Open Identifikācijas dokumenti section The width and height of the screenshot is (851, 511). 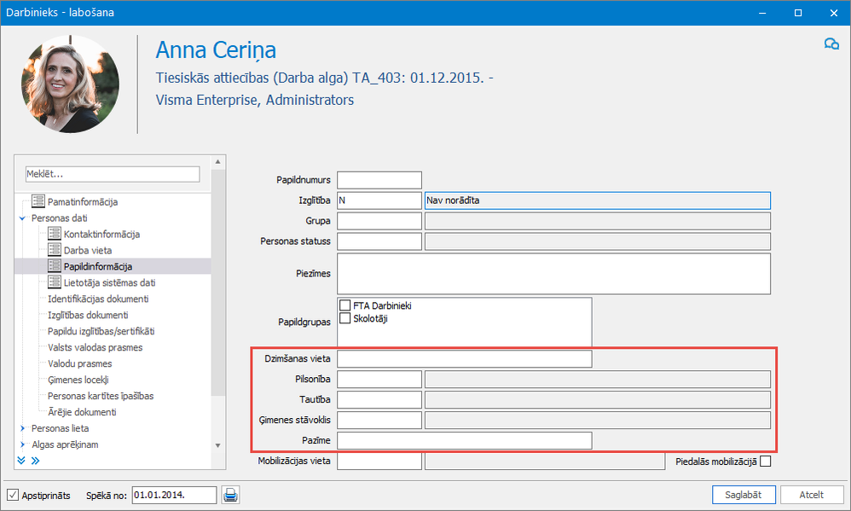pyautogui.click(x=98, y=299)
